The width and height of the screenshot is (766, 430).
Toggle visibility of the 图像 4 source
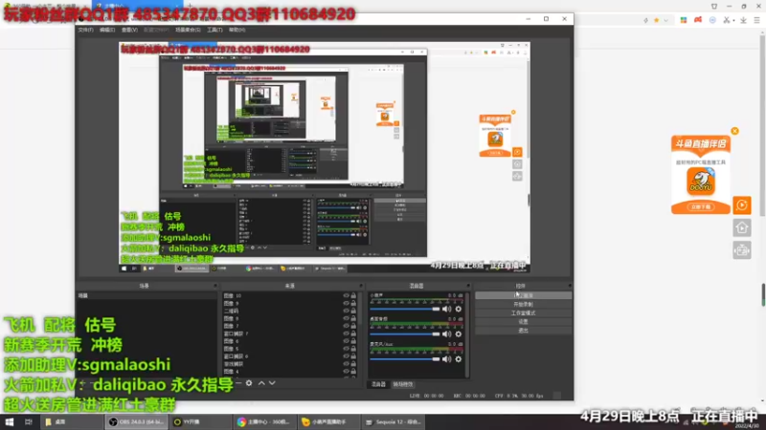[346, 372]
